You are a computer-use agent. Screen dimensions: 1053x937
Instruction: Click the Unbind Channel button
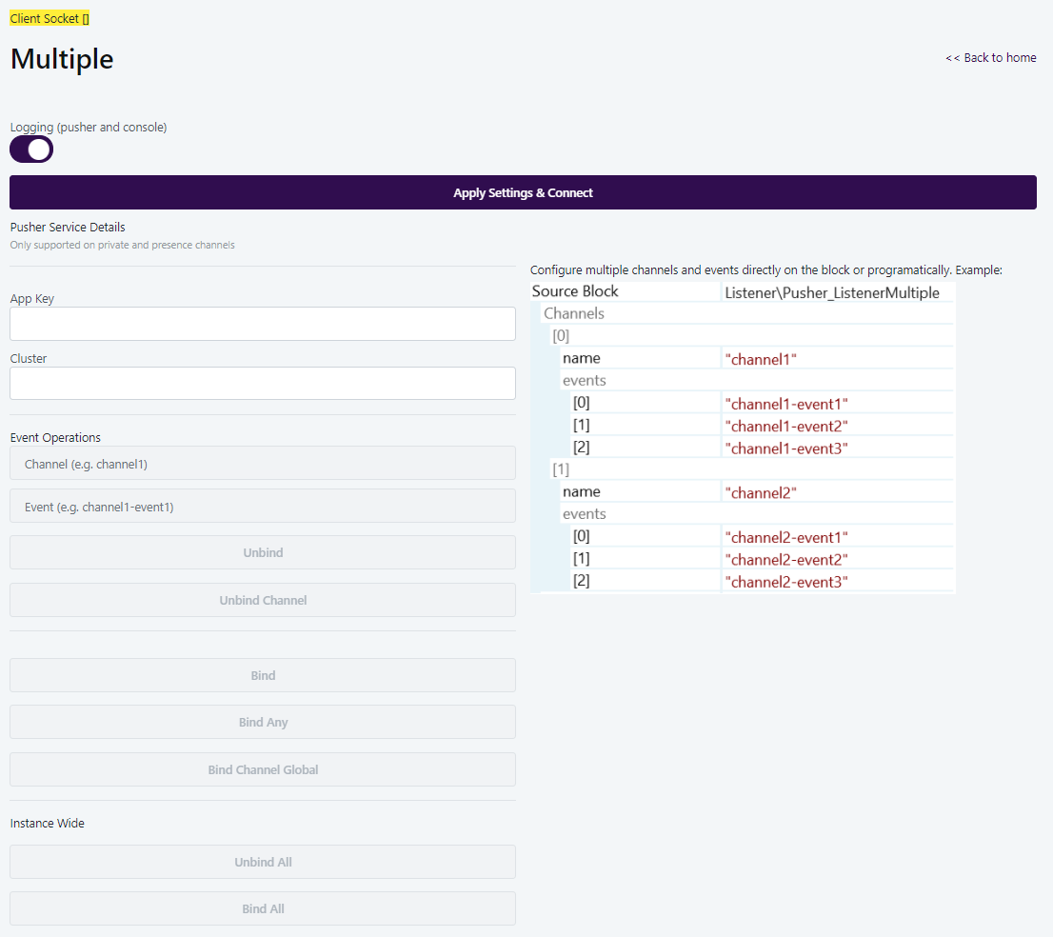coord(263,599)
